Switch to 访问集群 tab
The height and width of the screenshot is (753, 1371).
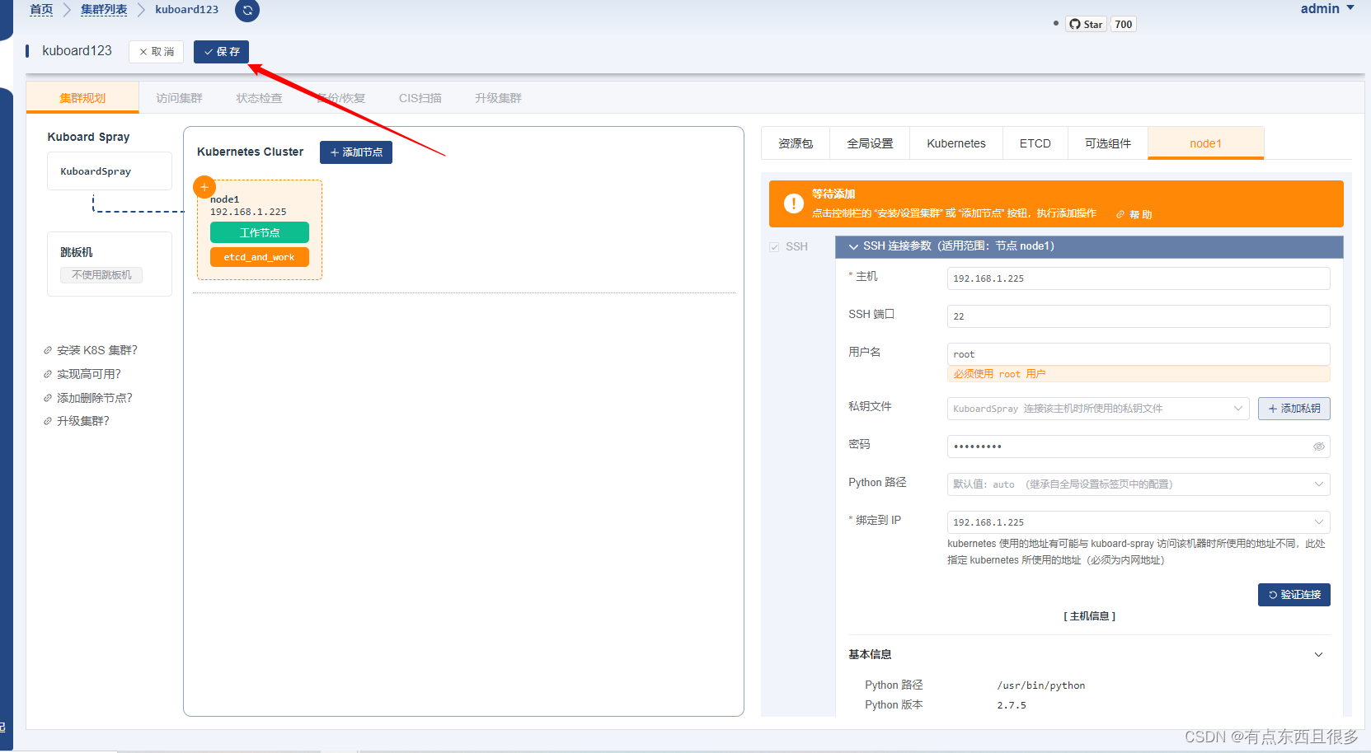[179, 98]
